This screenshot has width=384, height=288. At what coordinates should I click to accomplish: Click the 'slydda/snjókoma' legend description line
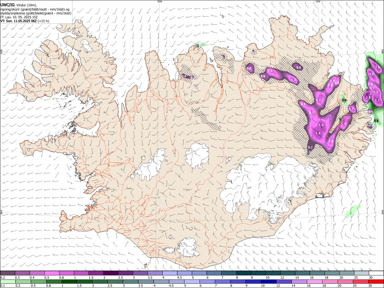coord(36,13)
